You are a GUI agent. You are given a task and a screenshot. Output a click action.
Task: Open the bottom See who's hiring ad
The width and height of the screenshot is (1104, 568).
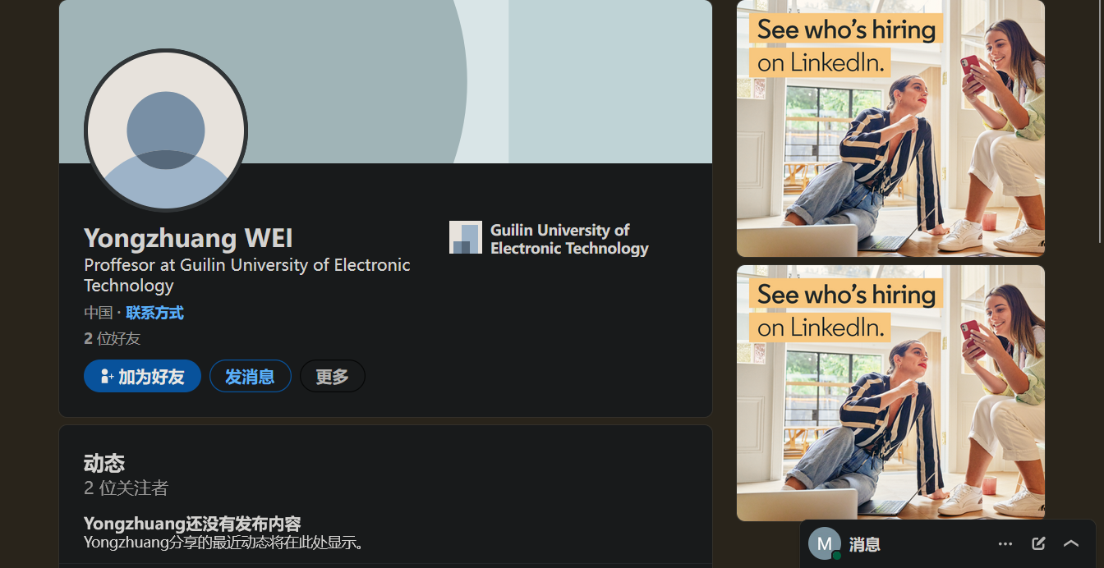(x=890, y=392)
